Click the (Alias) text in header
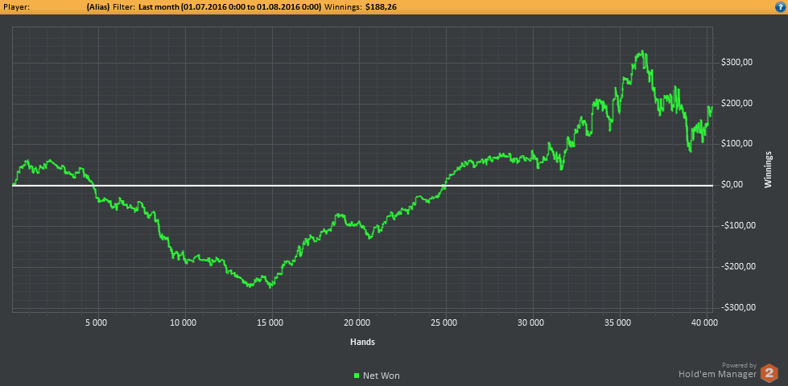Viewport: 788px width, 386px height. click(98, 7)
